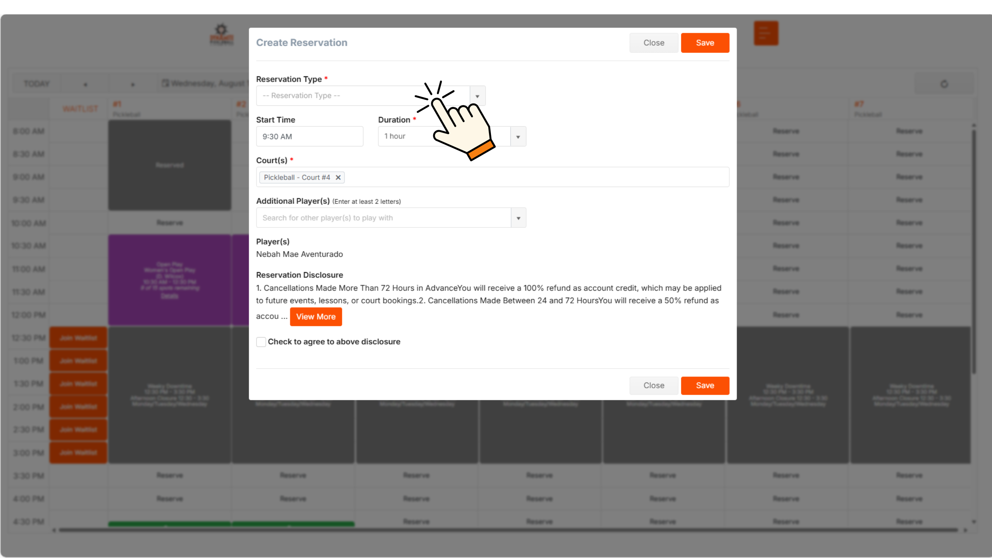Click the next day arrow

coord(133,84)
